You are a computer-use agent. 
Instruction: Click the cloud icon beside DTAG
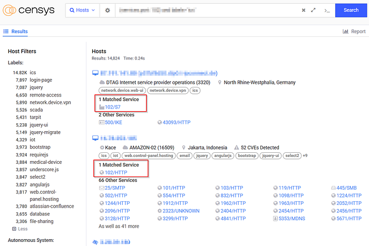pos(102,82)
